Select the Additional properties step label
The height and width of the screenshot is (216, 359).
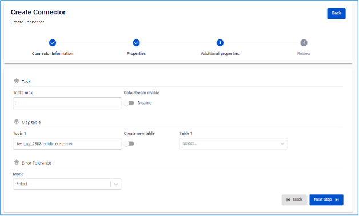(220, 53)
